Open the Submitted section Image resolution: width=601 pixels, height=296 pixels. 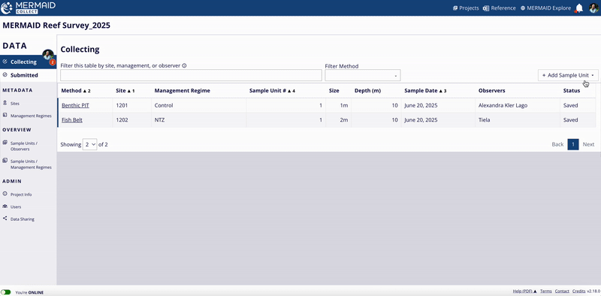click(29, 75)
